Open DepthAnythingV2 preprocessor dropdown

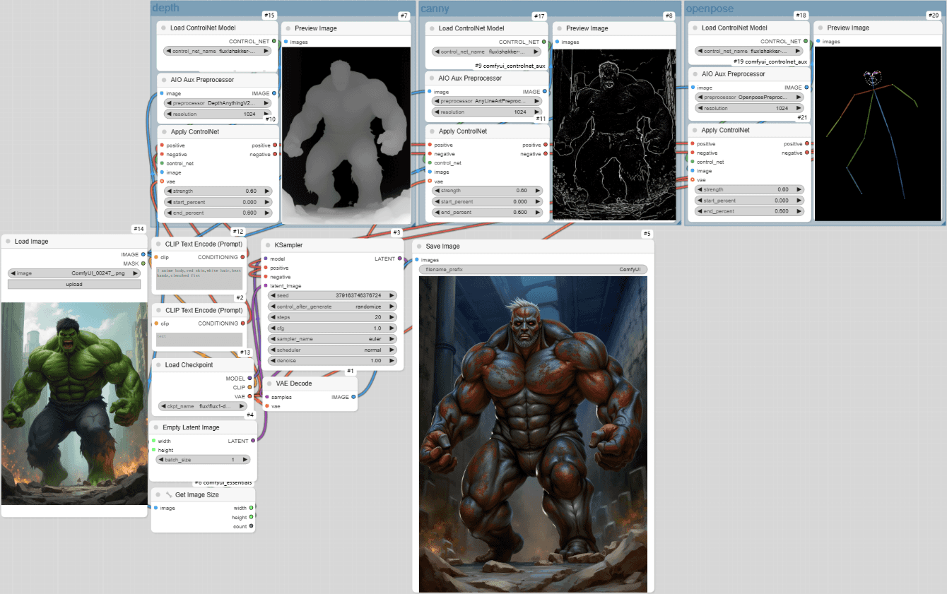pos(218,102)
